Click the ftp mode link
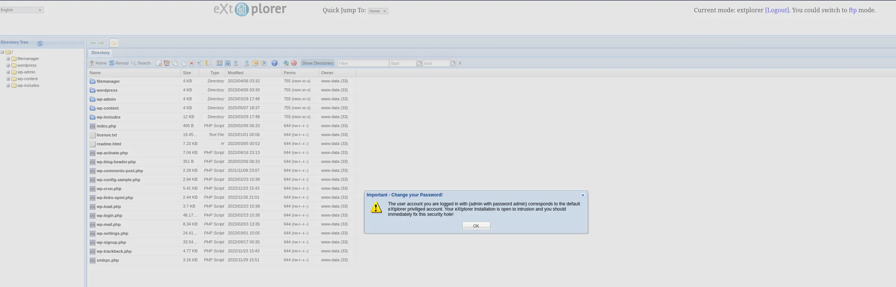Viewport: 896px width, 287px height. [x=852, y=10]
